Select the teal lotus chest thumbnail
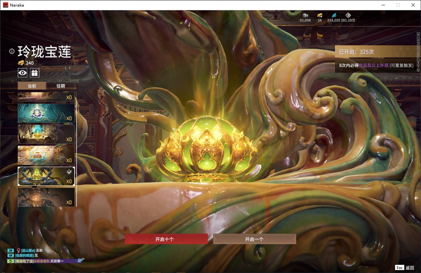 coord(46,113)
